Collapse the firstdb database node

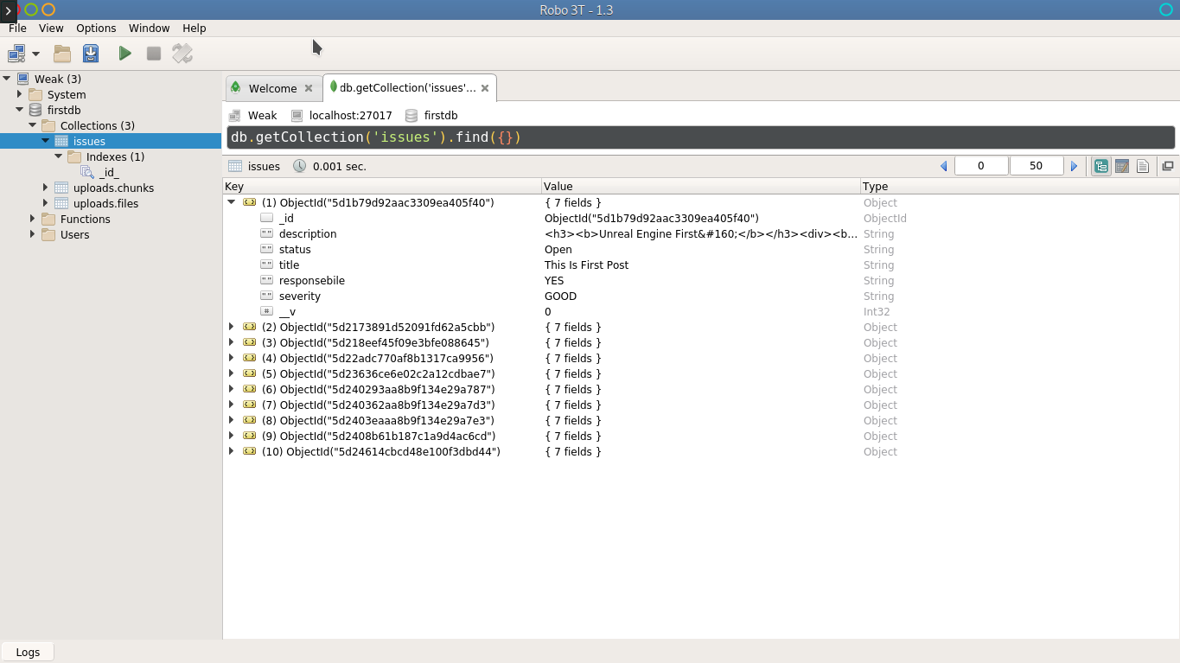[19, 110]
